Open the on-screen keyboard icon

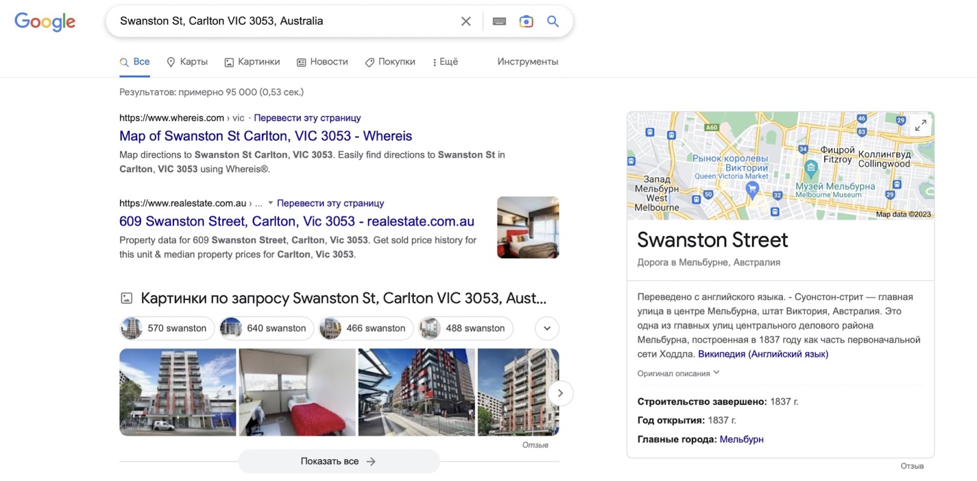tap(499, 21)
